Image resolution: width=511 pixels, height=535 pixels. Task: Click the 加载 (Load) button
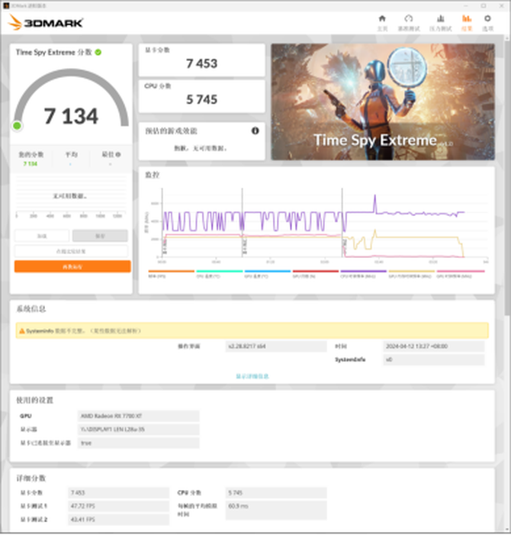(42, 236)
